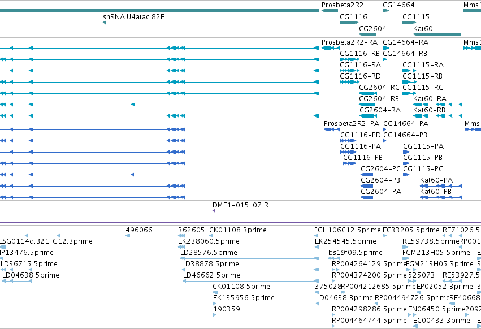Click transcript Kat60-RA
This screenshot has width=481, height=329.
point(430,99)
